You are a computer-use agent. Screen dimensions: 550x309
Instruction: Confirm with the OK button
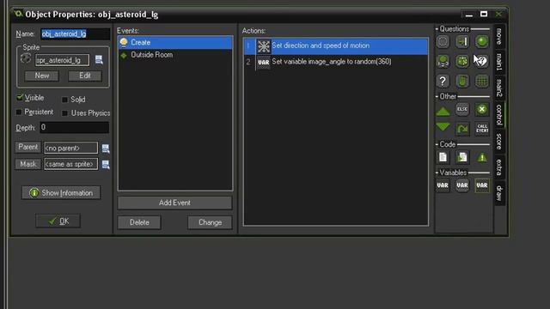(x=58, y=221)
